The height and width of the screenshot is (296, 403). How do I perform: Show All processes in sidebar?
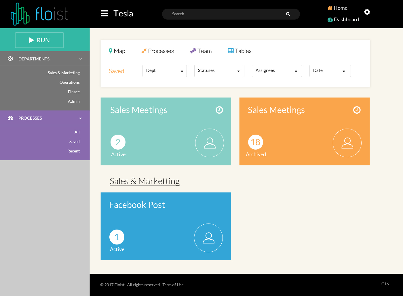point(77,132)
